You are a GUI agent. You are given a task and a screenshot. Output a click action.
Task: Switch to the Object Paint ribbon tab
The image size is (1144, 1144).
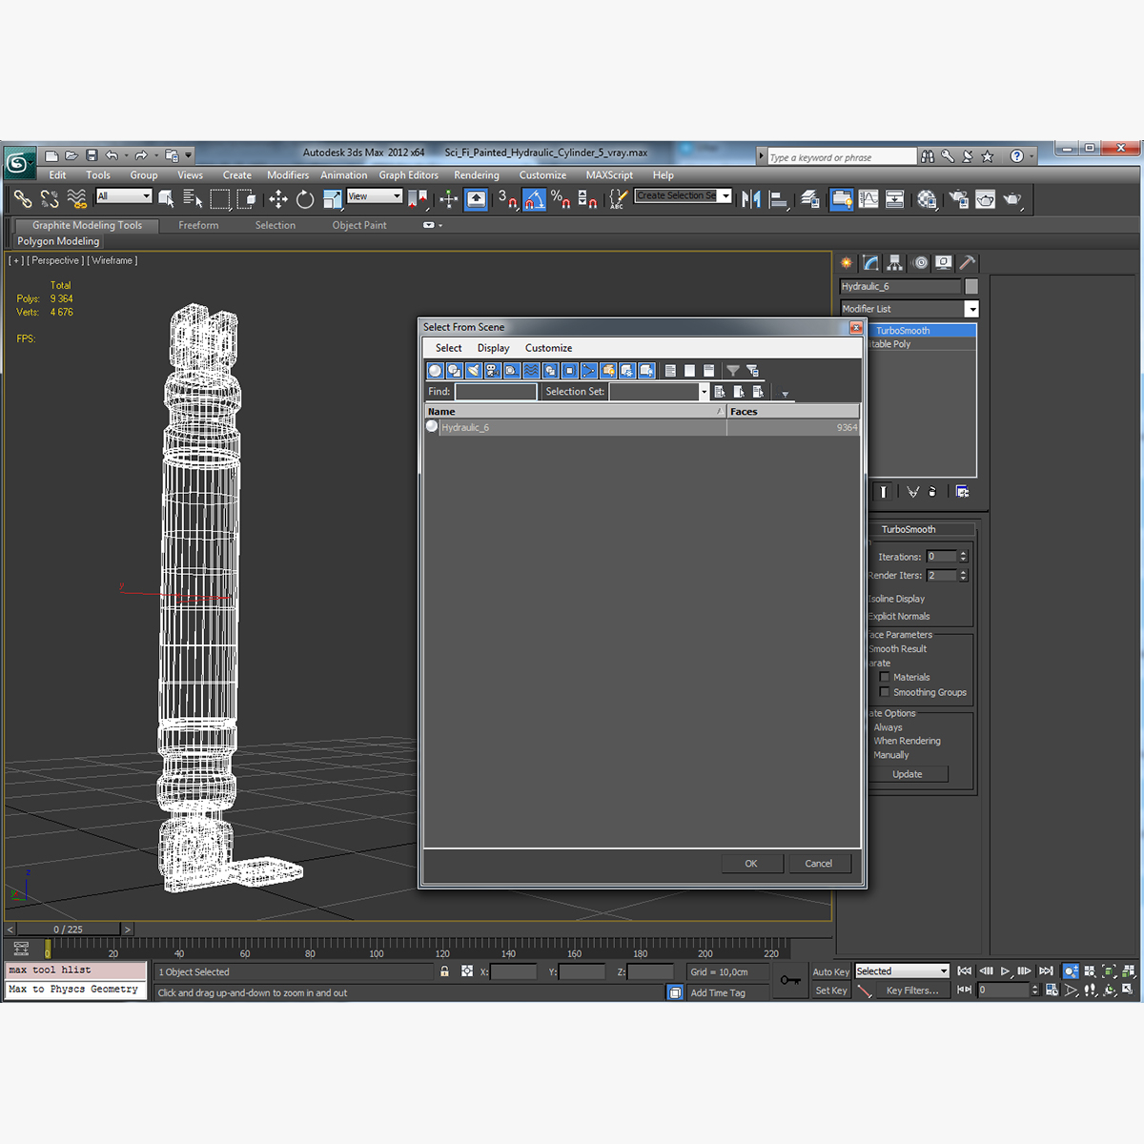(359, 226)
